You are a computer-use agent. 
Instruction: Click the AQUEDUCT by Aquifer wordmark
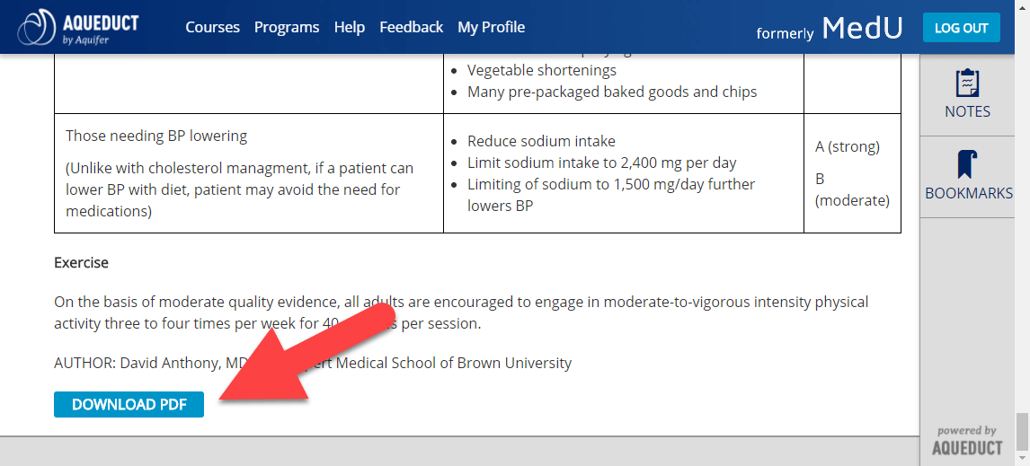coord(101,28)
